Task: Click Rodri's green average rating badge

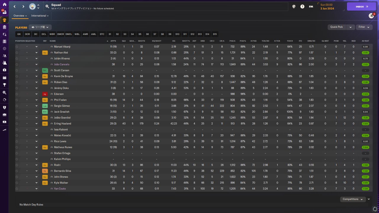Action: pyautogui.click(x=365, y=165)
